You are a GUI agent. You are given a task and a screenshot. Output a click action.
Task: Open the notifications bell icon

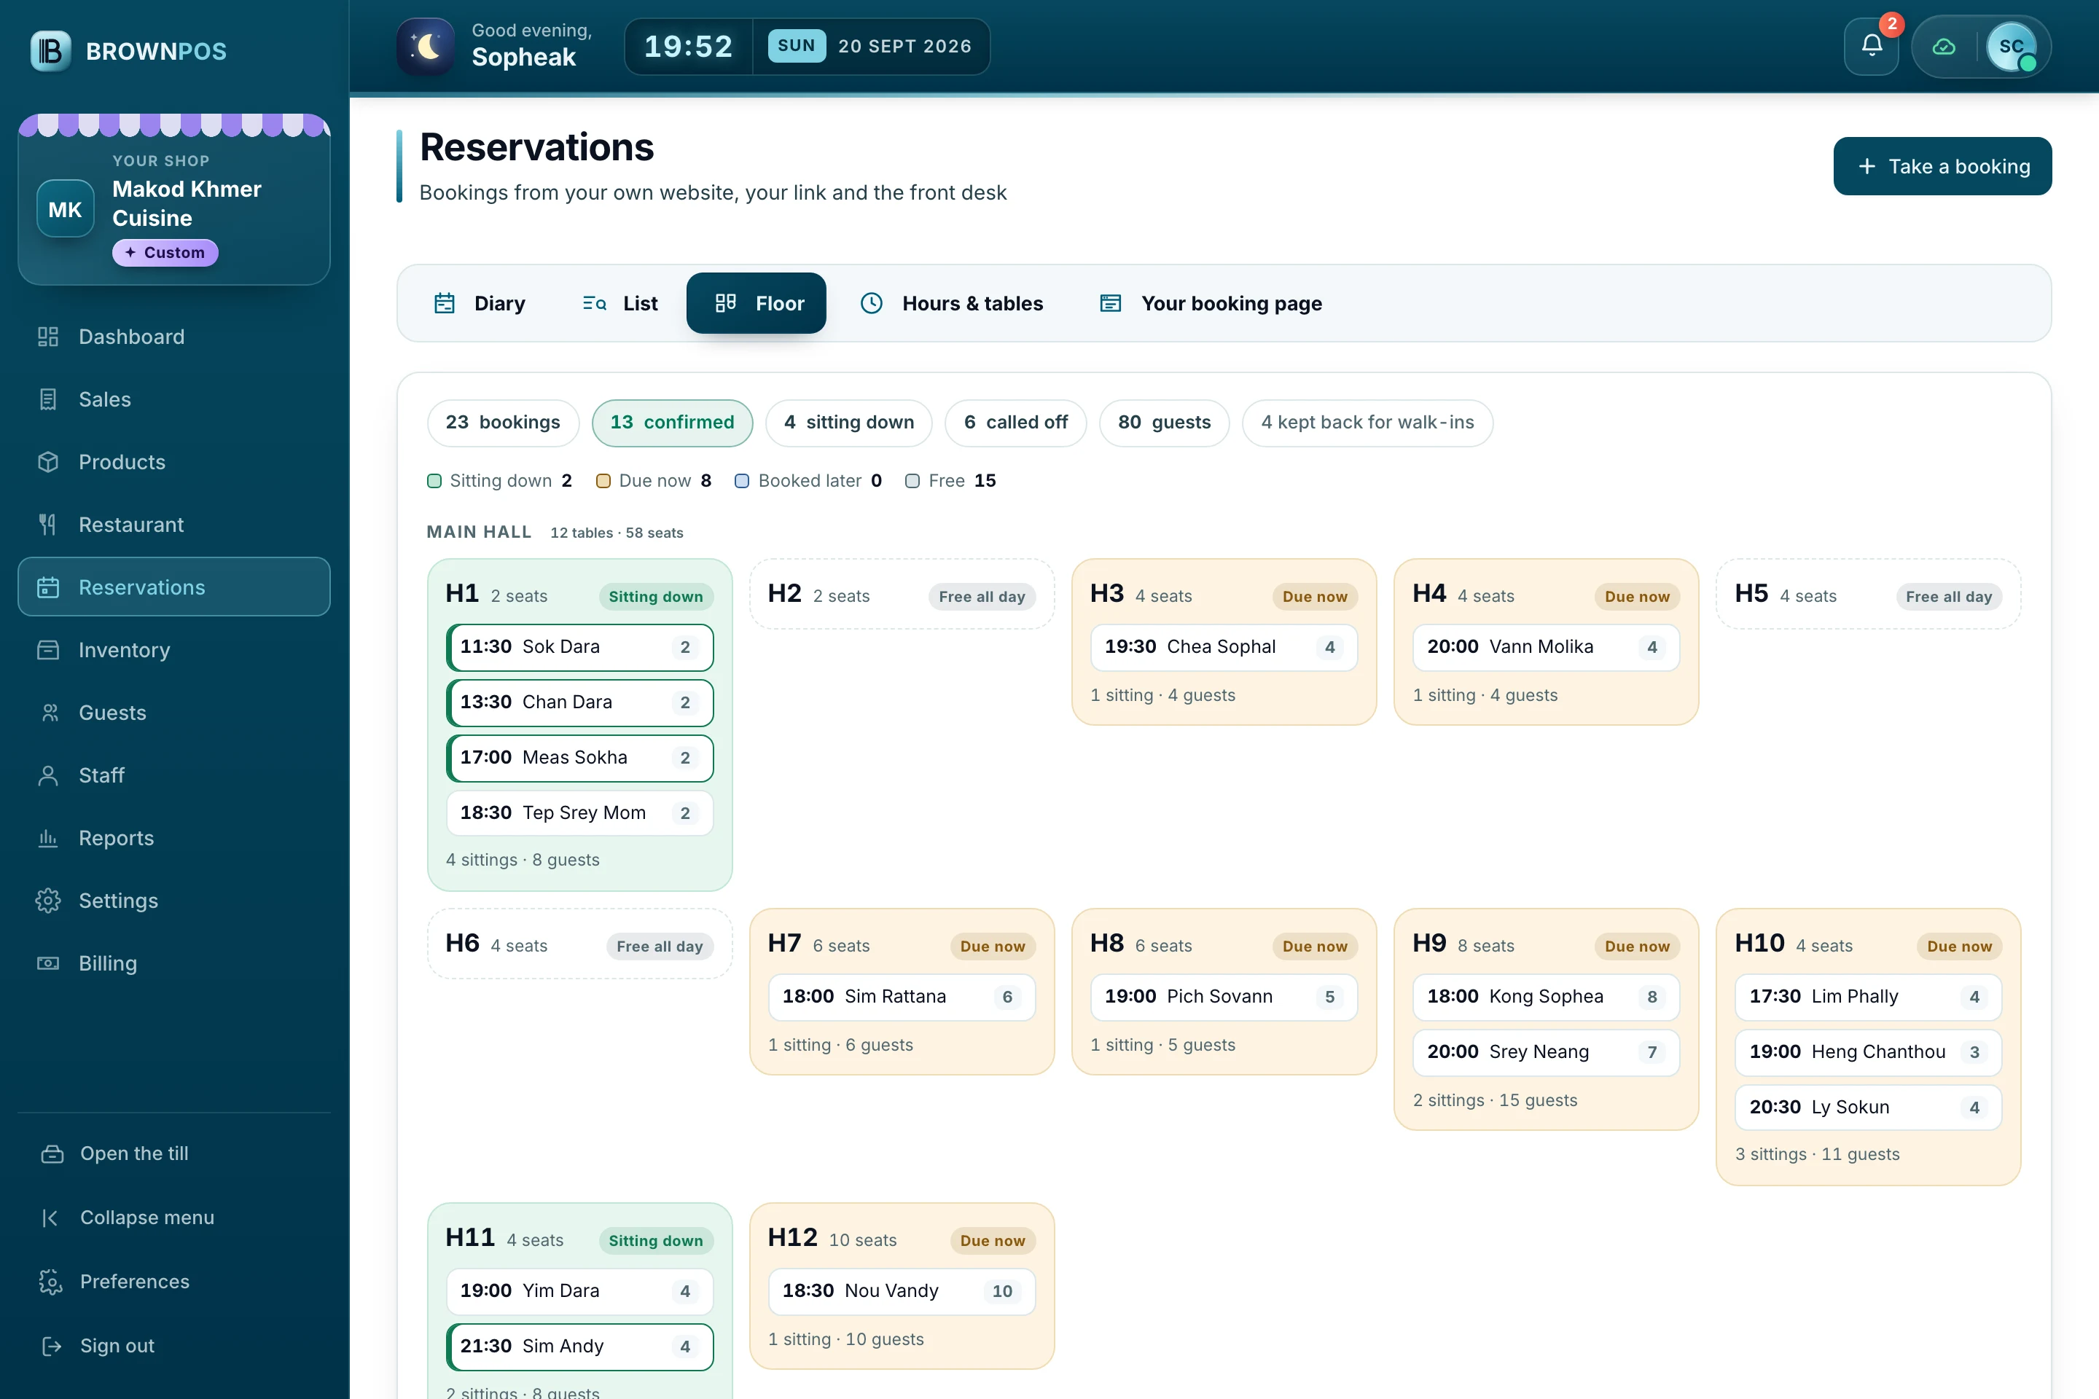tap(1872, 47)
